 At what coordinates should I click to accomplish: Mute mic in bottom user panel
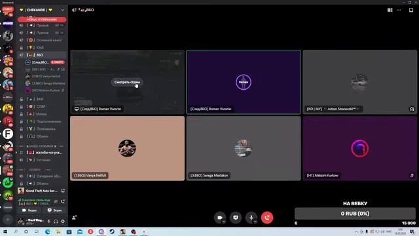tap(48, 222)
